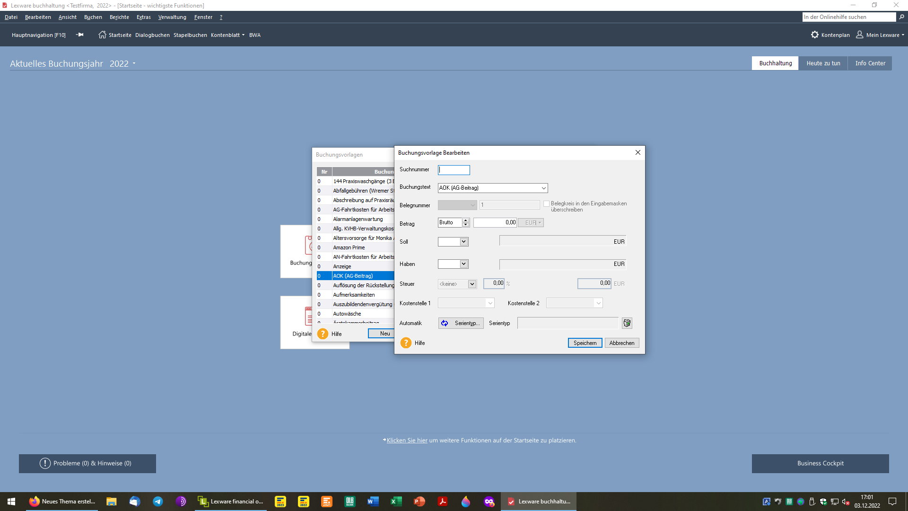
Task: Expand the Buchungsjahr 2022 selector
Action: pos(134,63)
